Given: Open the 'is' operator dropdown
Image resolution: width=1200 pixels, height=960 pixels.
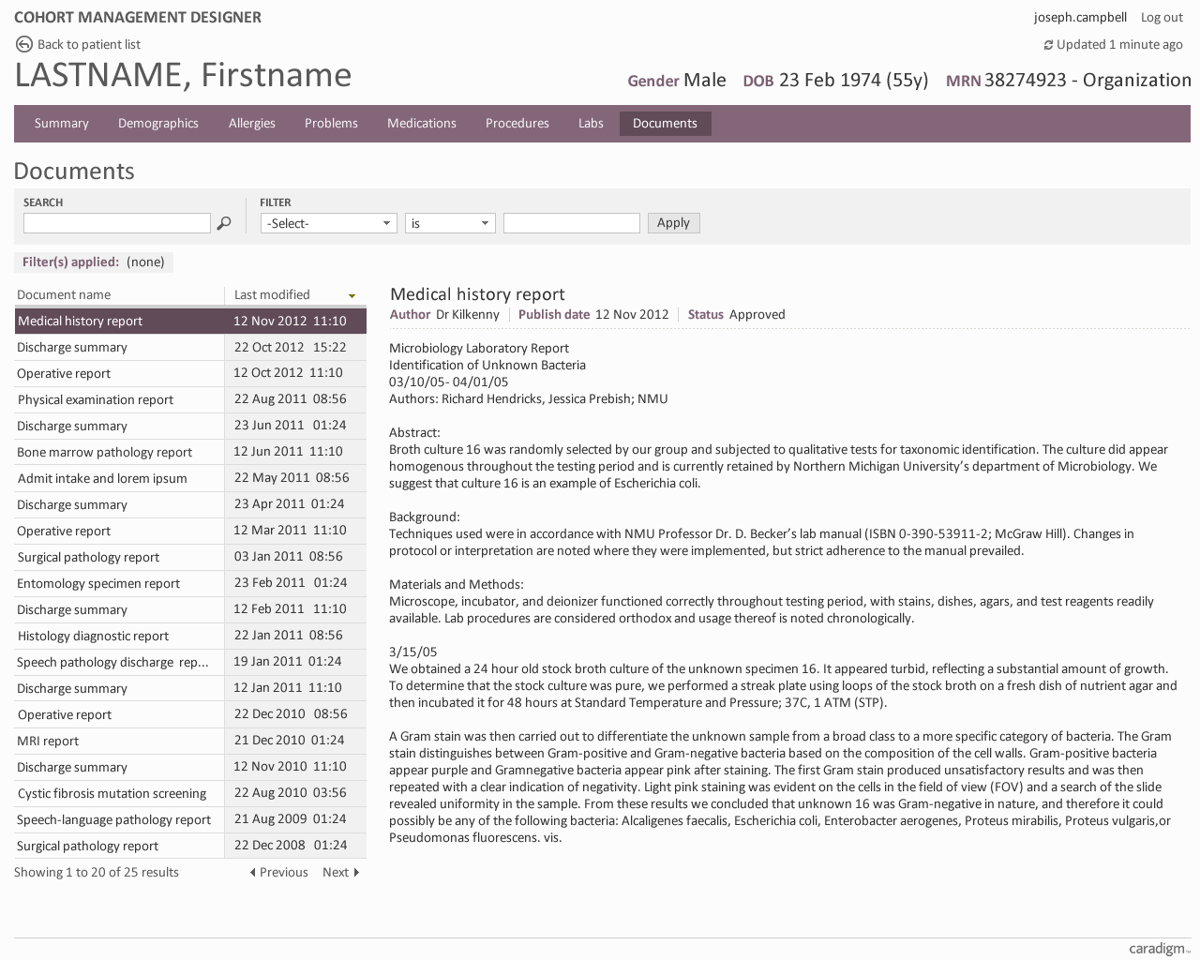Looking at the screenshot, I should pyautogui.click(x=450, y=223).
